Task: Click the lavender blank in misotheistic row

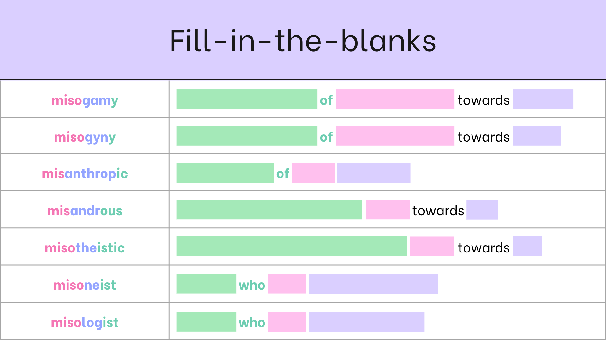Action: click(x=527, y=246)
